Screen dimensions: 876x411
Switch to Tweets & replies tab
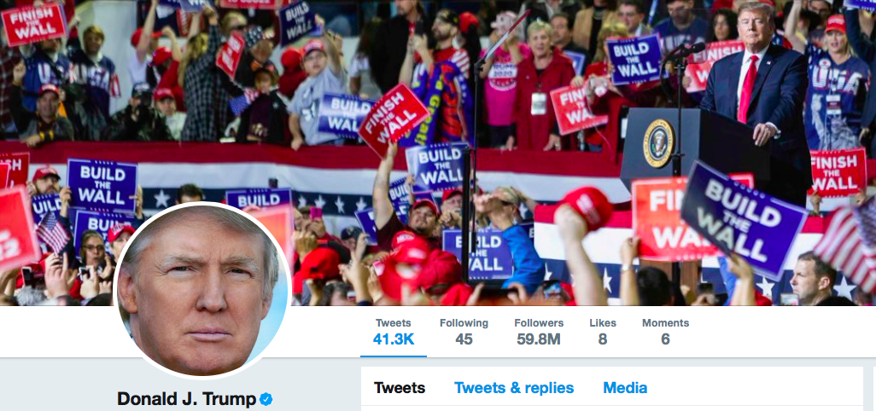514,388
